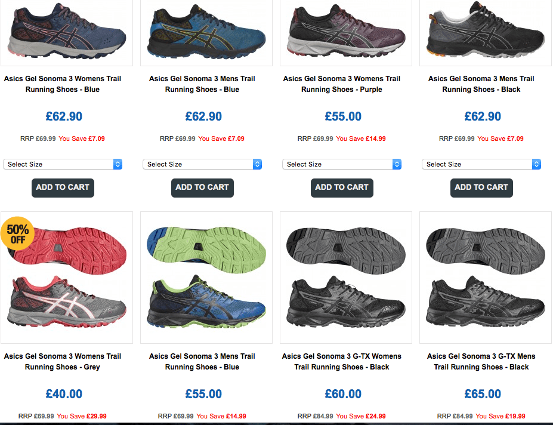This screenshot has height=425, width=553.
Task: Expand Select Size for Mens Blue £62.90
Action: coord(202,164)
